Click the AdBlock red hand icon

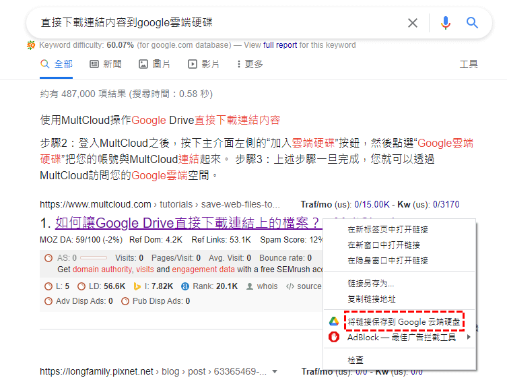[334, 337]
